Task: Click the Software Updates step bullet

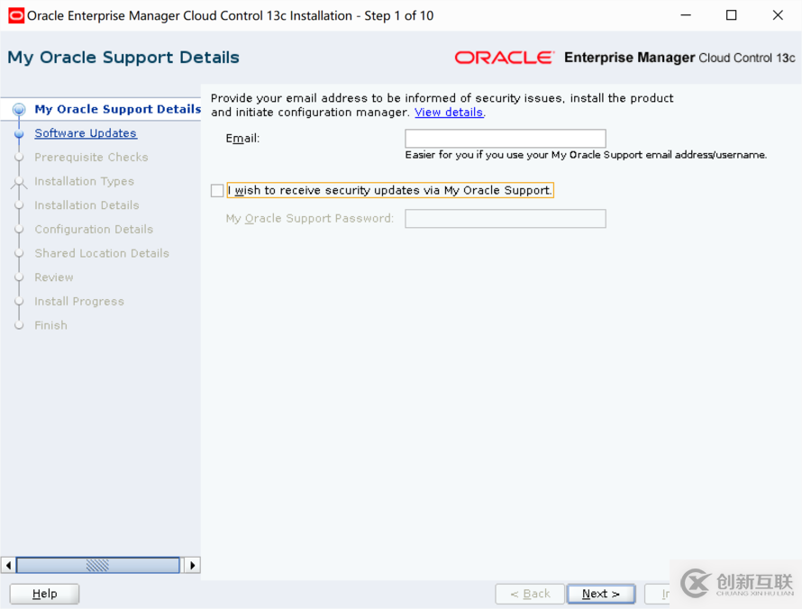Action: click(19, 134)
